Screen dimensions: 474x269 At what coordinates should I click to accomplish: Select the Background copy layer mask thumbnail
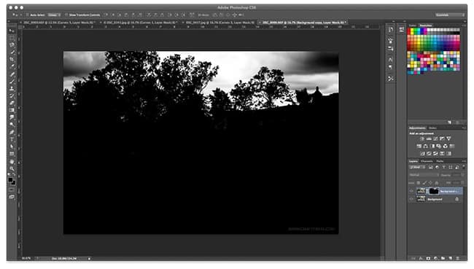click(x=434, y=191)
